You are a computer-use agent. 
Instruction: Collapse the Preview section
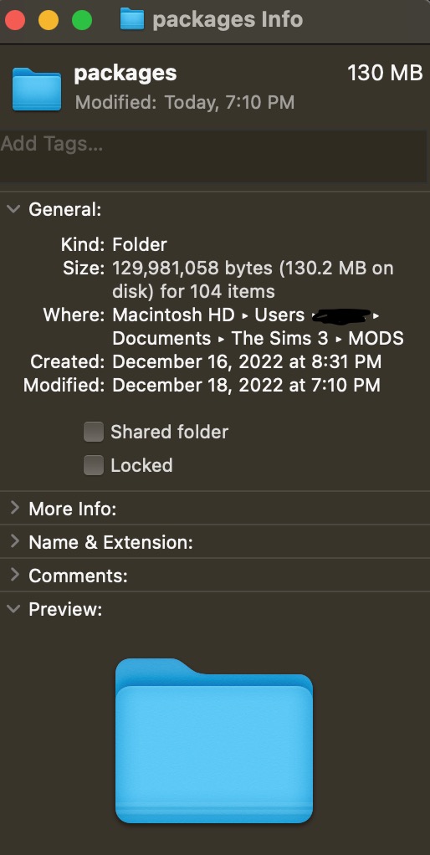pos(15,608)
